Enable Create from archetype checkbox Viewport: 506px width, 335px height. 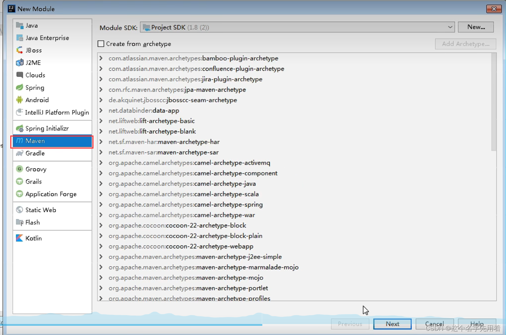pos(101,44)
